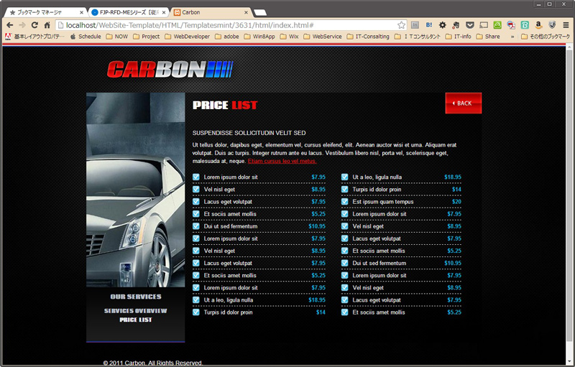Open the Amazon extension icon
Screen dimensions: 575x367
tap(538, 25)
